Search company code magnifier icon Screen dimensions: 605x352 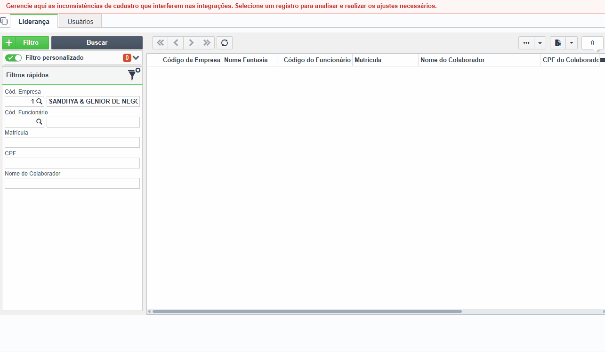pos(39,101)
